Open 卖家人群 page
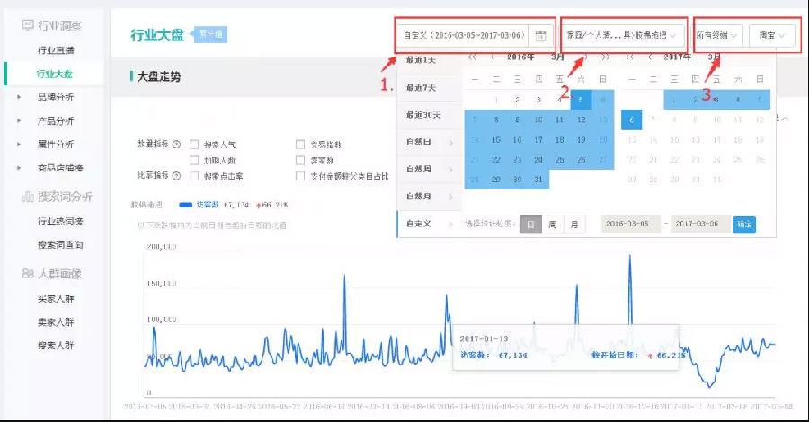Viewport: 809px width, 422px height. [x=56, y=322]
